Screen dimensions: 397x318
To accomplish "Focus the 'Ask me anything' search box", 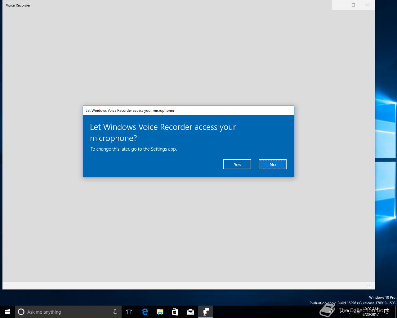I will [x=68, y=312].
